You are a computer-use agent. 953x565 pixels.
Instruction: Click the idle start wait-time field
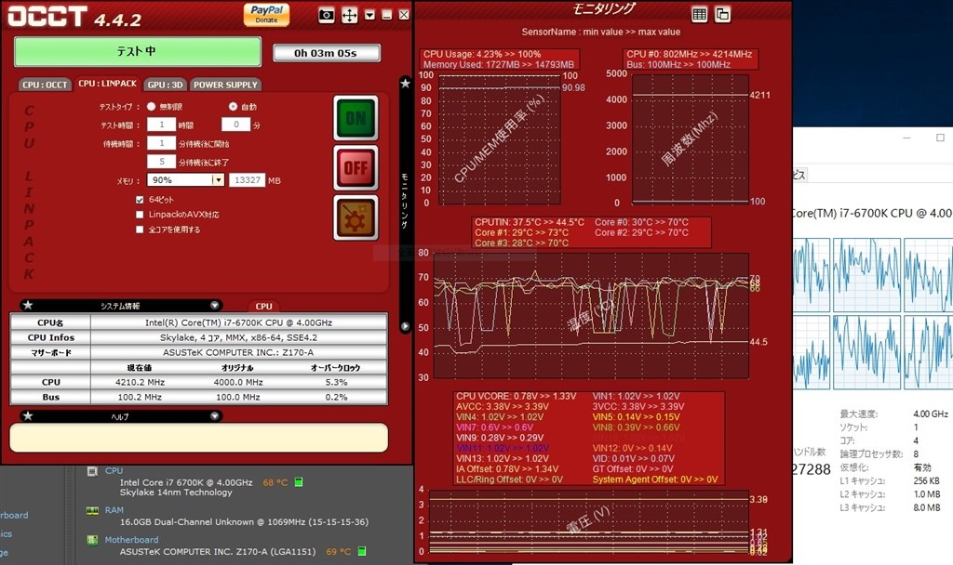point(162,143)
